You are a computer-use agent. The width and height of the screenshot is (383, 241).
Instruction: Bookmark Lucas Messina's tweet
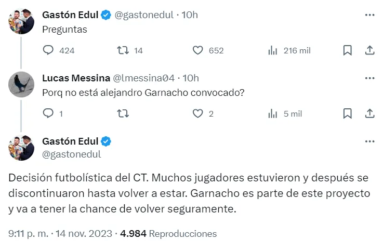(348, 114)
